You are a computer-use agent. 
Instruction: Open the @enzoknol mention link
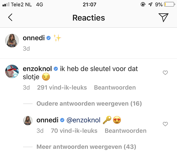pos(83,120)
